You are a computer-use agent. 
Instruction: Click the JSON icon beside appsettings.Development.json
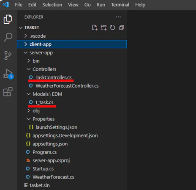[28, 135]
